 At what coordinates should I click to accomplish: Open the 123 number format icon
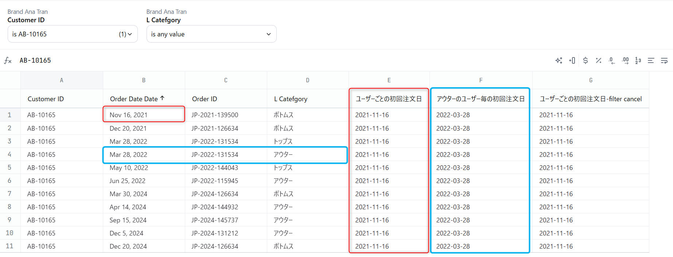[638, 60]
